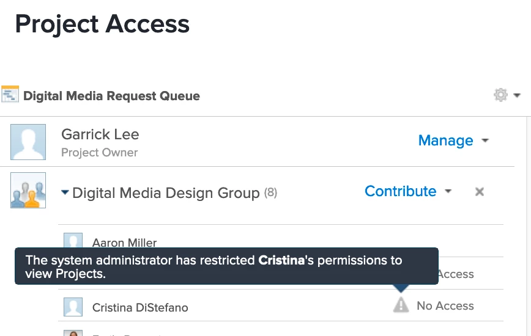Click Garrick Lee's profile avatar
The height and width of the screenshot is (336, 531).
28,142
